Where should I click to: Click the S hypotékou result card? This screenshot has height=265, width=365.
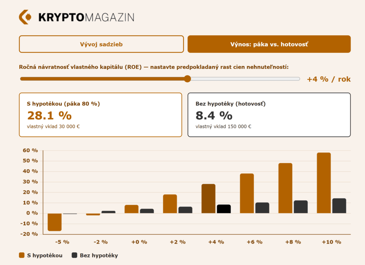(x=100, y=115)
